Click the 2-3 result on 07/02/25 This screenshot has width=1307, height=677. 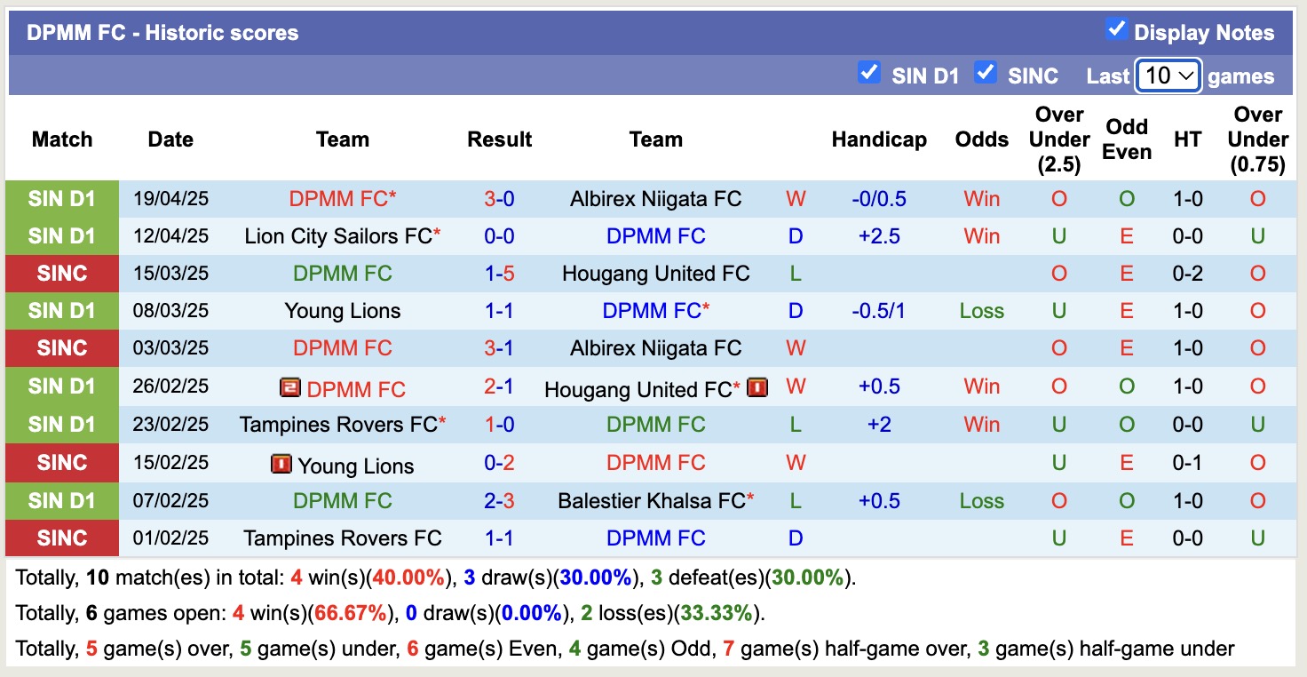(x=500, y=501)
